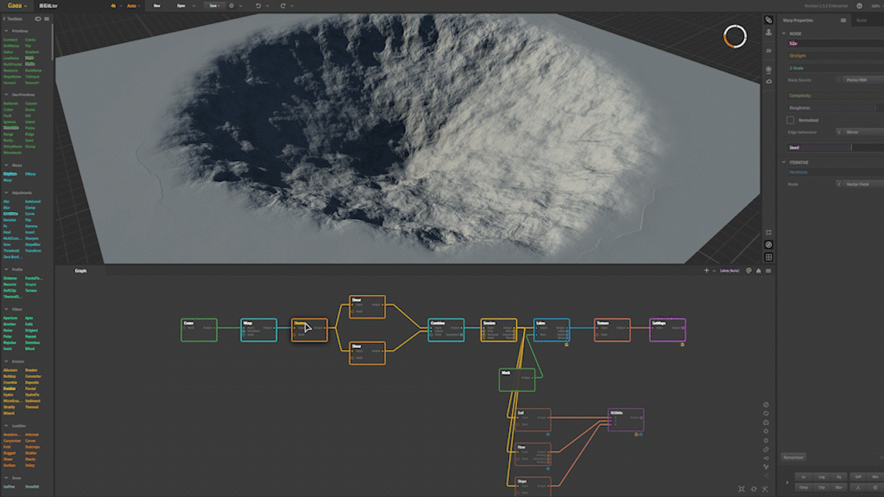Click the slashed circle icon in the viewport sidebar

[x=769, y=244]
